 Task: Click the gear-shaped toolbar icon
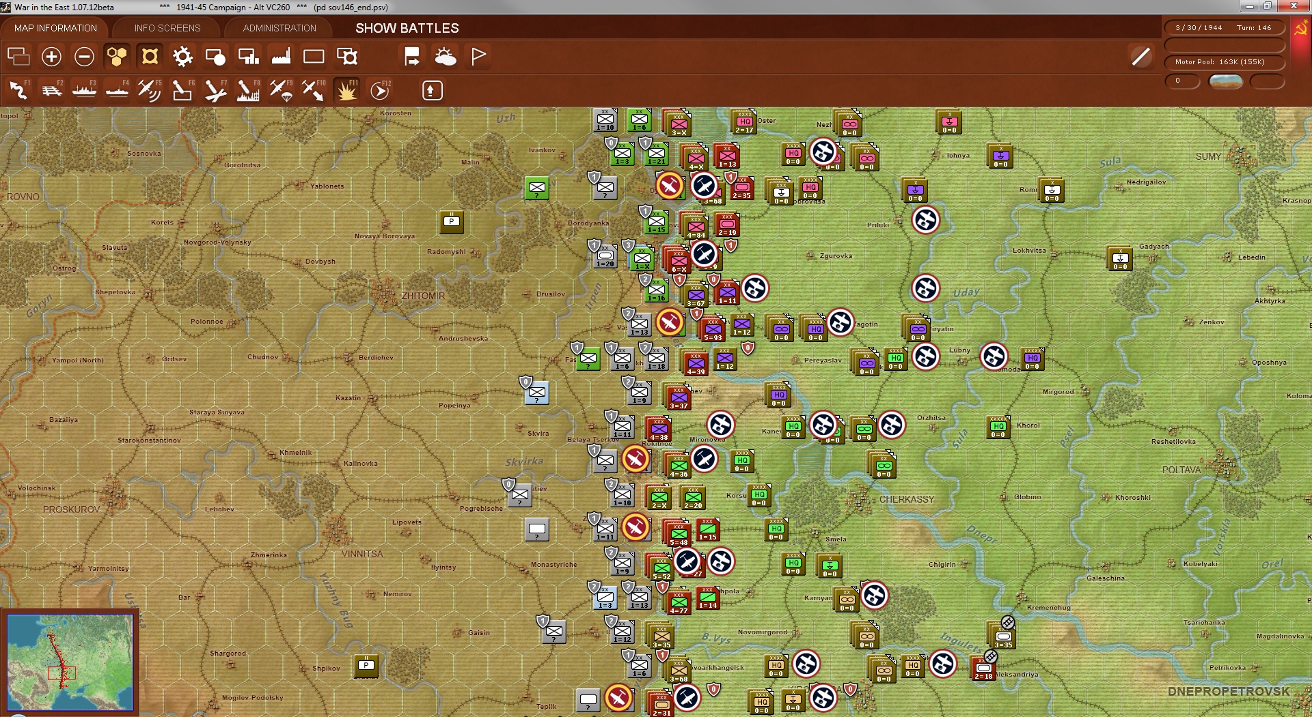point(182,57)
